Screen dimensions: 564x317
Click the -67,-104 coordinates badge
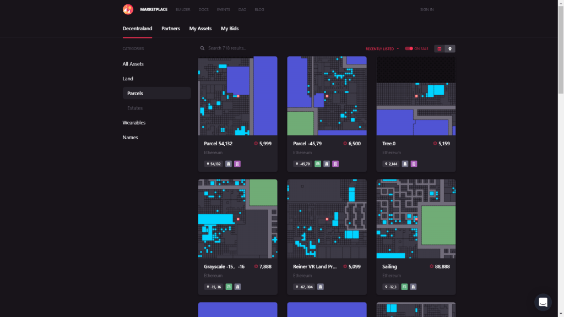point(304,287)
